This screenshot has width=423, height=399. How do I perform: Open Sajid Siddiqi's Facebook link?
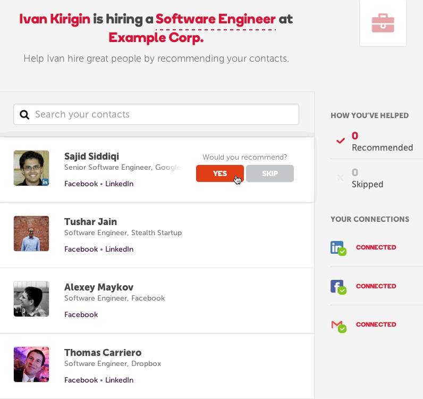point(81,184)
